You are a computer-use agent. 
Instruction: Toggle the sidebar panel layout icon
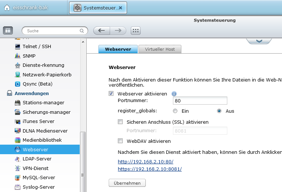tap(8, 31)
